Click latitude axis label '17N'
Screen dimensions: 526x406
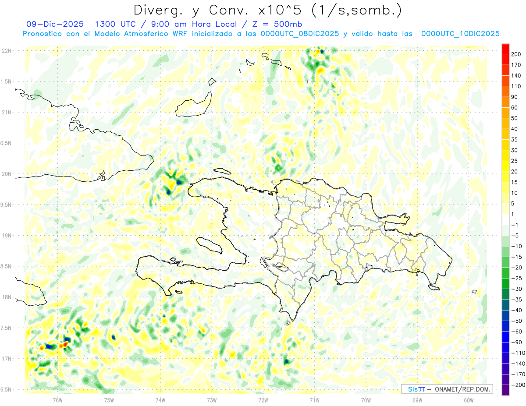coord(7,359)
